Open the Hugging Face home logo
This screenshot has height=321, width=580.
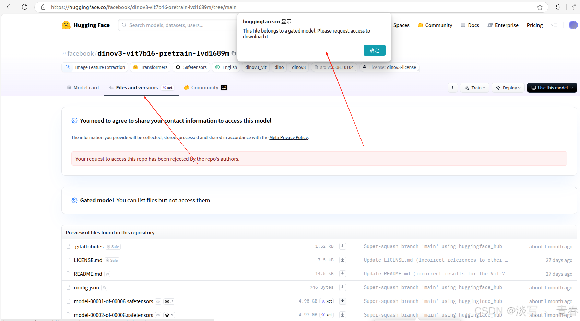[x=86, y=25]
